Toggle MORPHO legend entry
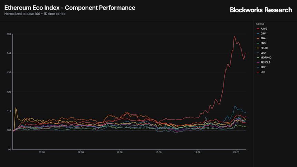This screenshot has width=297, height=167. pyautogui.click(x=266, y=58)
